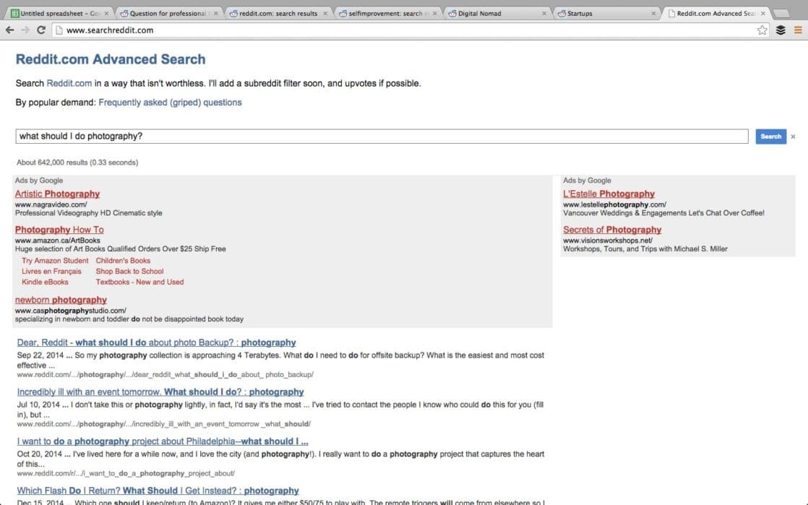This screenshot has height=505, width=808.
Task: Open the Reddit.com link in description
Action: (x=69, y=83)
